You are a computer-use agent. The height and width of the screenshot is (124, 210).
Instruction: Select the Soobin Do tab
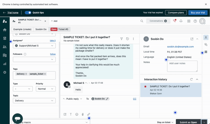pyautogui.click(x=41, y=29)
